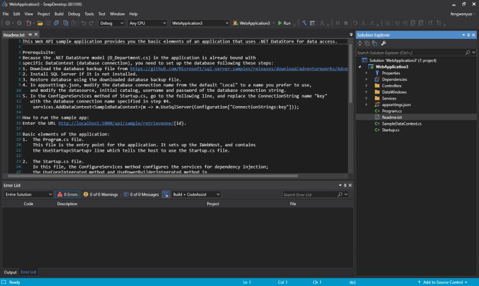The width and height of the screenshot is (479, 286).
Task: Switch to the Output tab
Action: (10, 272)
